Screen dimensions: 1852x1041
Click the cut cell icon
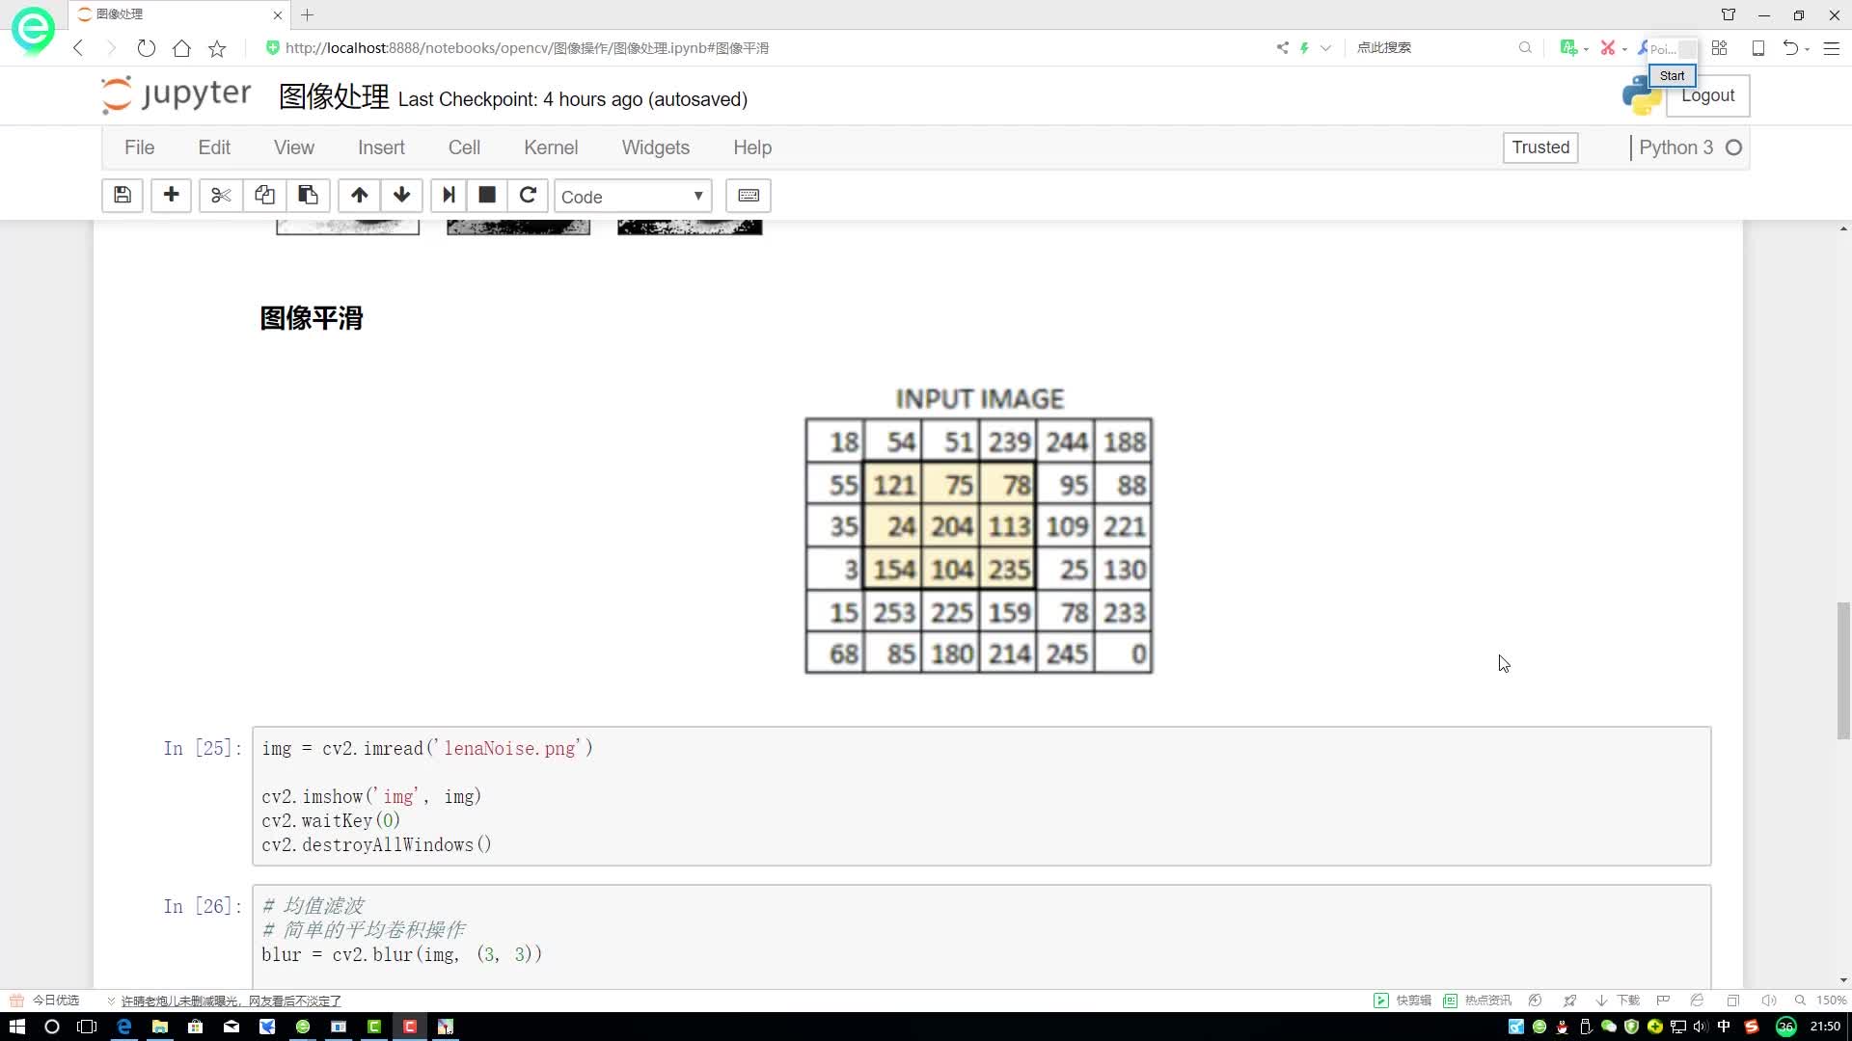pos(221,196)
